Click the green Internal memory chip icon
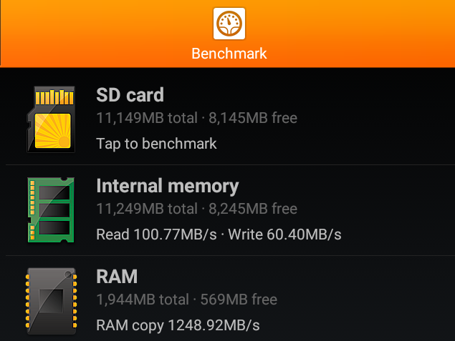455x341 pixels. point(51,210)
